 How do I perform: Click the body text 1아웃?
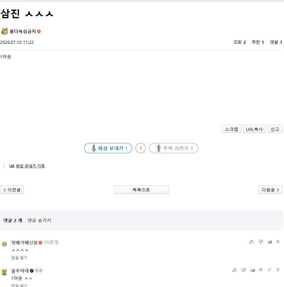click(6, 57)
